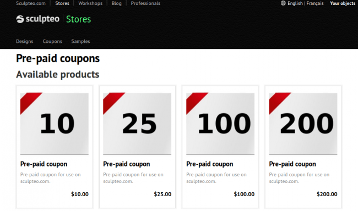Open the Workshops menu item
Viewport: 358px width, 211px height.
pos(90,3)
